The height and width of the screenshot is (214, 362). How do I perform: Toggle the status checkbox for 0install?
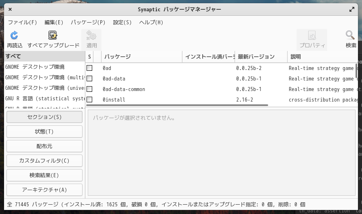tap(89, 100)
